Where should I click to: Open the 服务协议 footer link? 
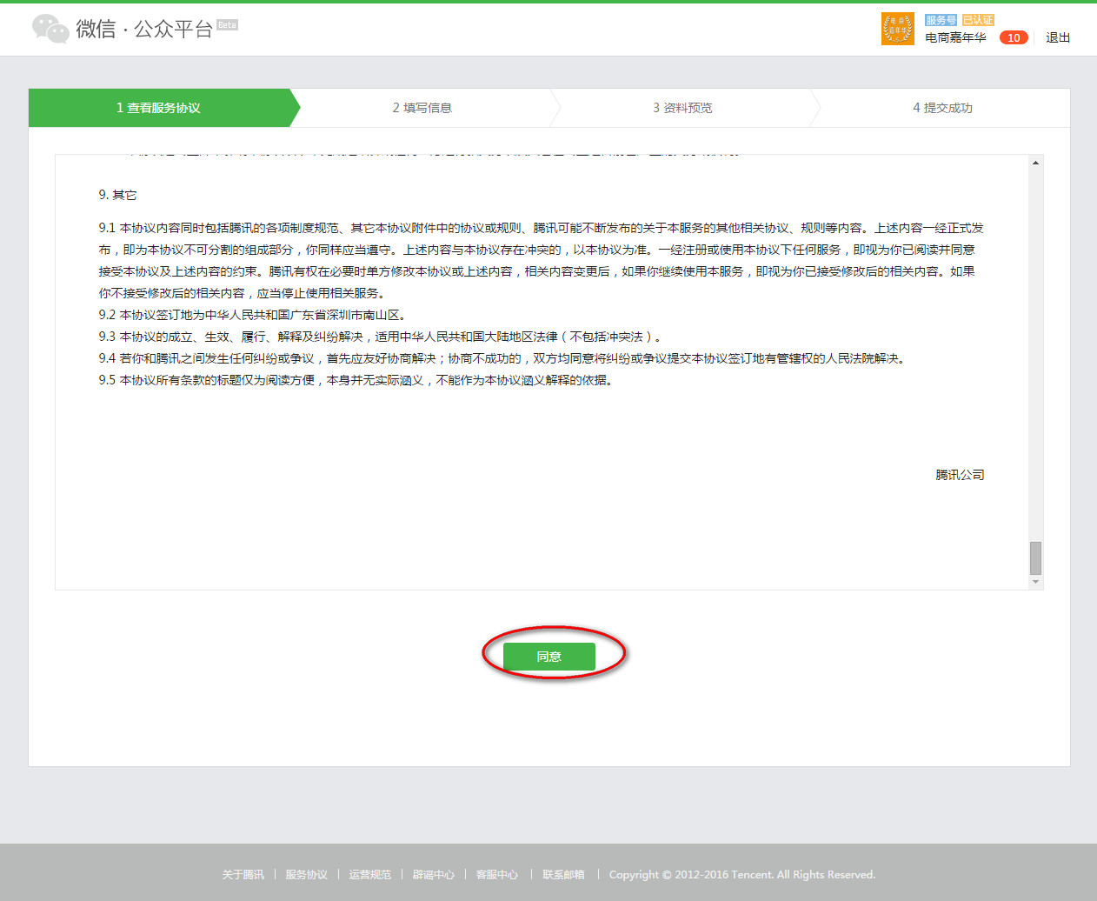point(306,874)
